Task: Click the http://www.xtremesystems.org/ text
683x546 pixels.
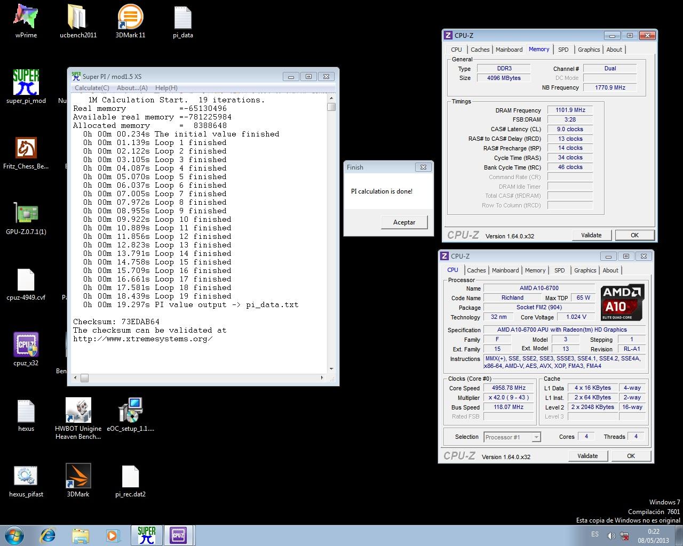Action: coord(143,339)
